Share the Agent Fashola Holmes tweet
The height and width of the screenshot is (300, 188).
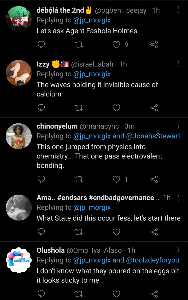[x=154, y=45]
